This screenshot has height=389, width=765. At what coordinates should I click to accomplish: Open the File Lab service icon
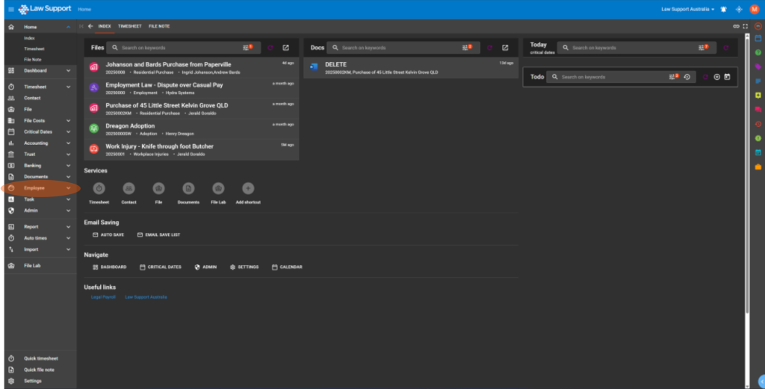click(218, 189)
